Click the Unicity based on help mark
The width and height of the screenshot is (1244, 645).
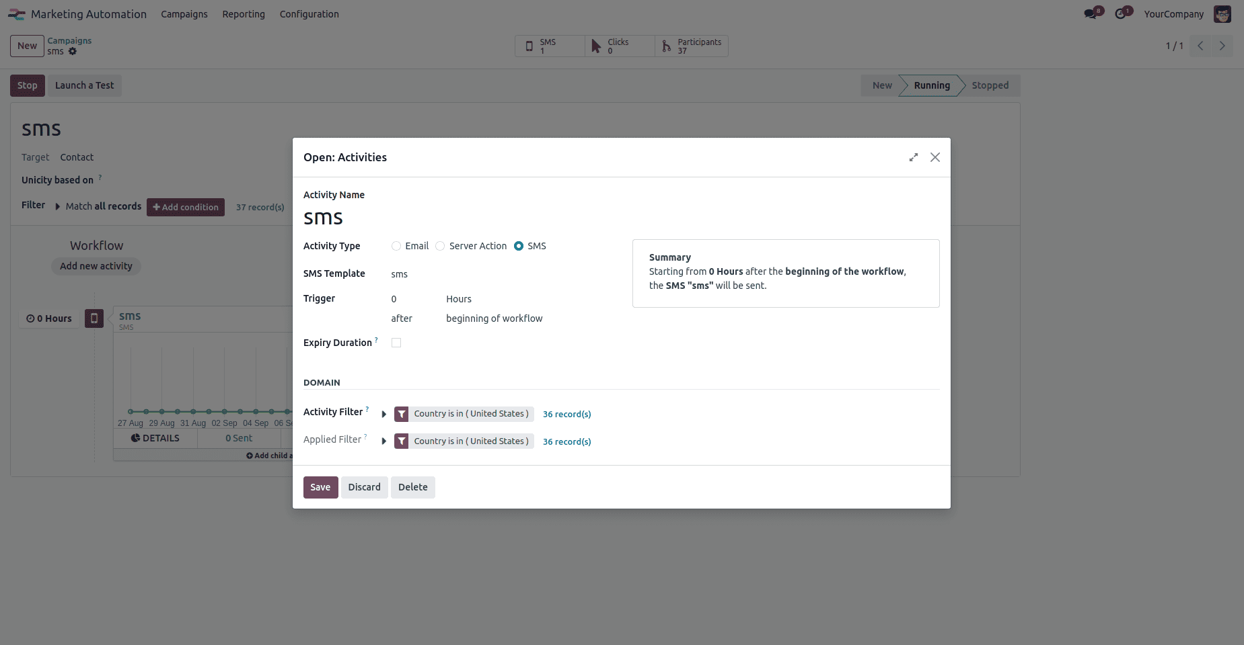point(100,177)
